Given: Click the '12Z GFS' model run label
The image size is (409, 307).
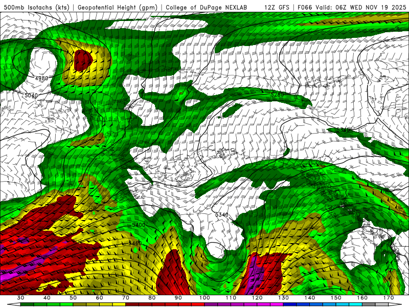Looking at the screenshot, I should pos(277,7).
